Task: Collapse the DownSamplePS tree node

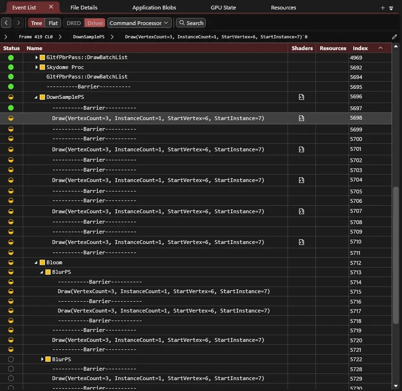Action: tap(36, 97)
